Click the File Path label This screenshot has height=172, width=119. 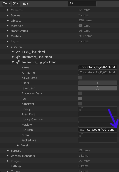point(27,130)
